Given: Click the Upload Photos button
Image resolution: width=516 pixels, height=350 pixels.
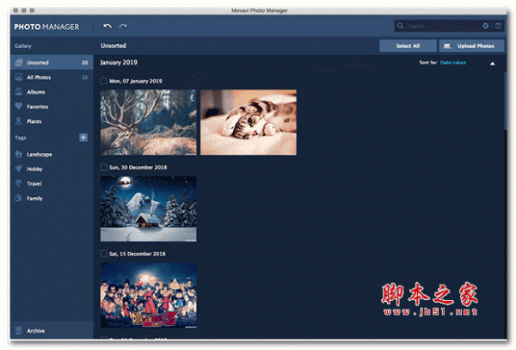Looking at the screenshot, I should point(471,46).
